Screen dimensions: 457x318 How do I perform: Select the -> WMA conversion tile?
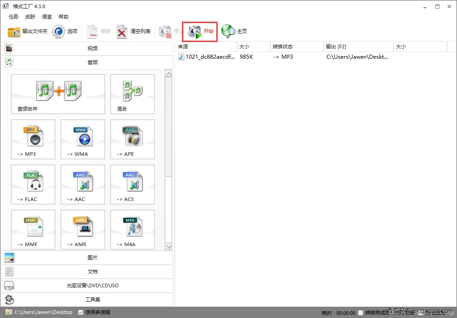(x=83, y=139)
